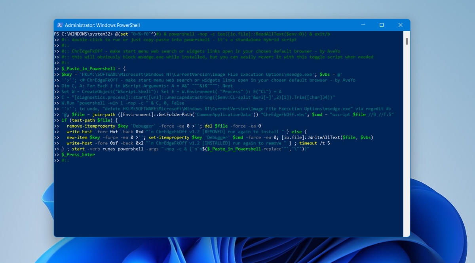The width and height of the screenshot is (475, 263).
Task: Minimize the PowerShell window
Action: pyautogui.click(x=363, y=25)
